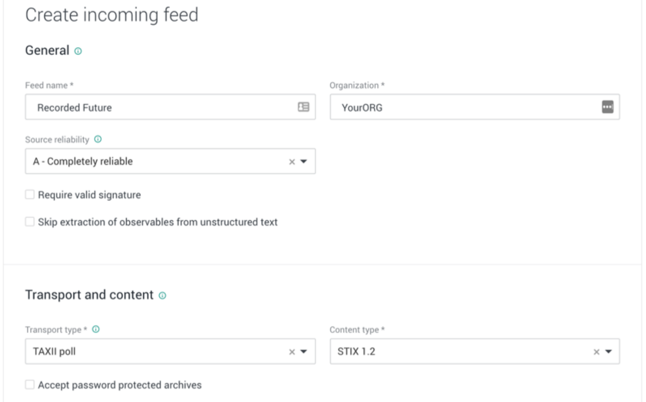
Task: Clear the Source reliability selection
Action: [292, 162]
